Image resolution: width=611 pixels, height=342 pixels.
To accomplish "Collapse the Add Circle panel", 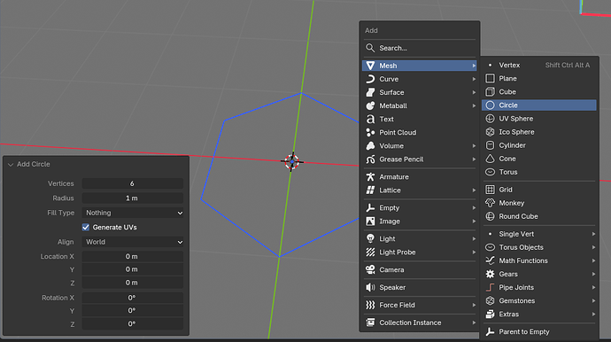I will (x=11, y=165).
